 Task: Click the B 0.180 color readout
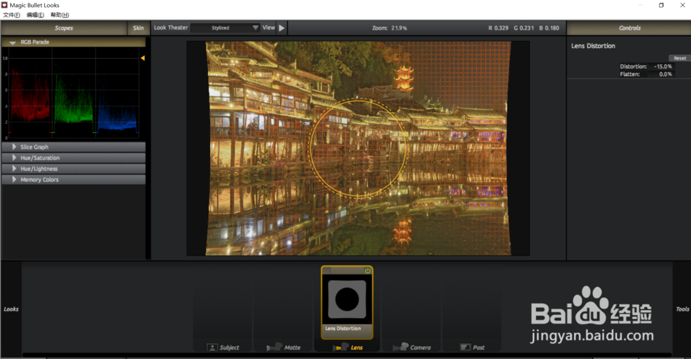tap(549, 28)
